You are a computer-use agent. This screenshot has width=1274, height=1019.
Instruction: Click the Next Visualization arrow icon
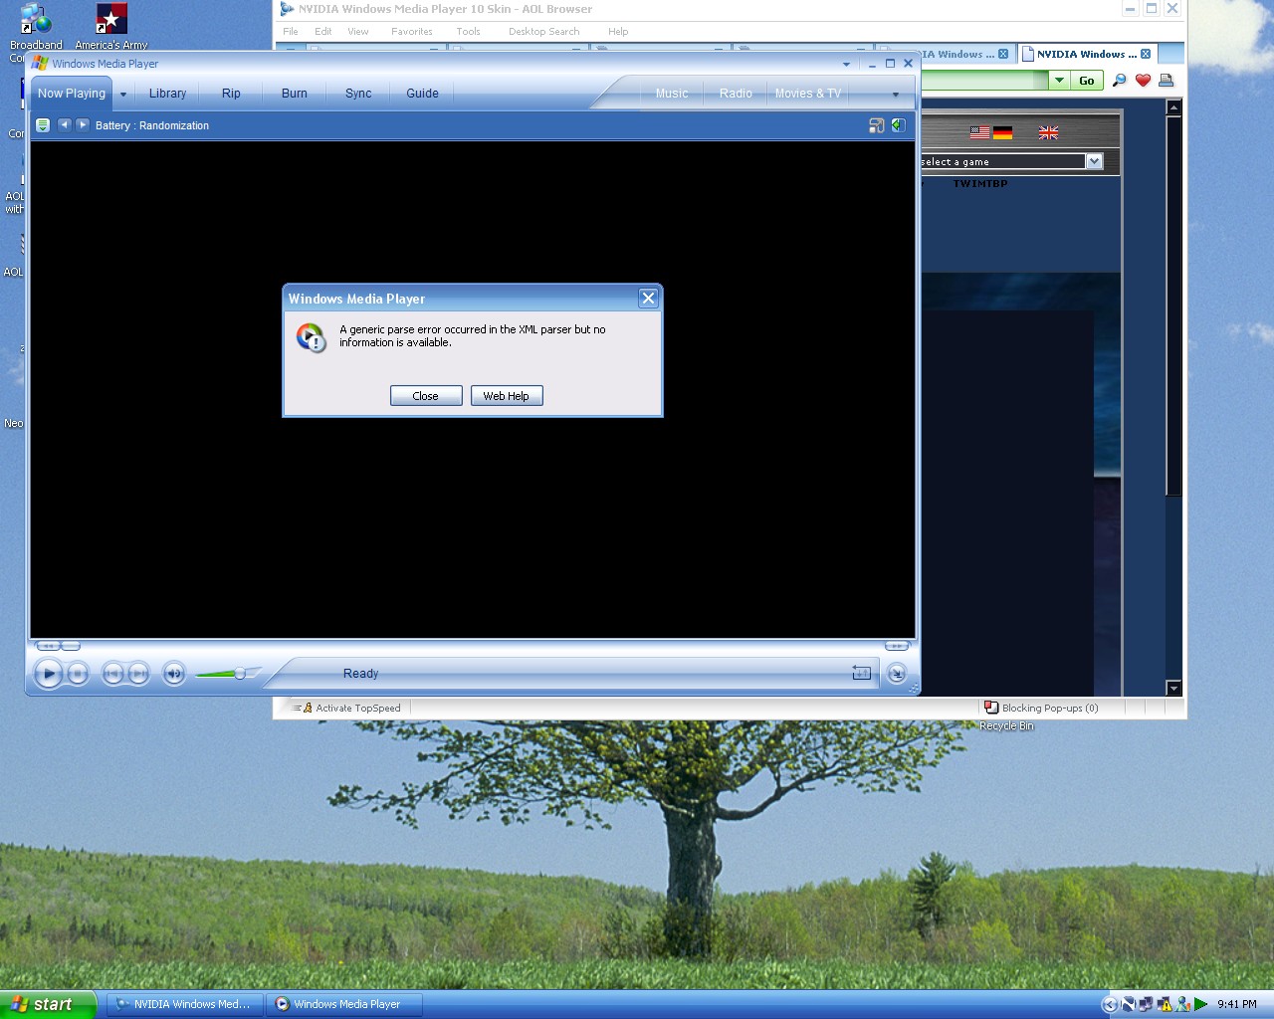coord(83,125)
